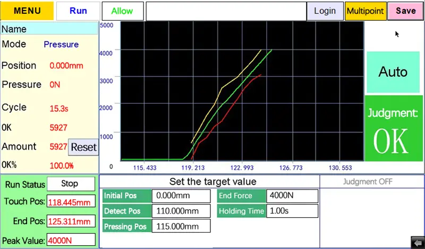This screenshot has height=249, width=425.
Task: Open the Multipoint settings
Action: 365,11
